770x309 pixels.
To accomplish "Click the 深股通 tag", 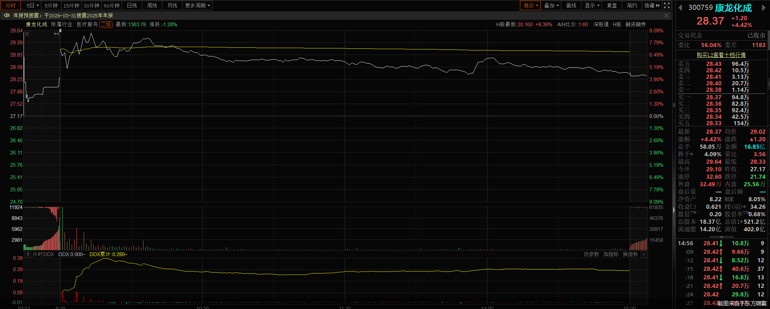I will point(601,25).
